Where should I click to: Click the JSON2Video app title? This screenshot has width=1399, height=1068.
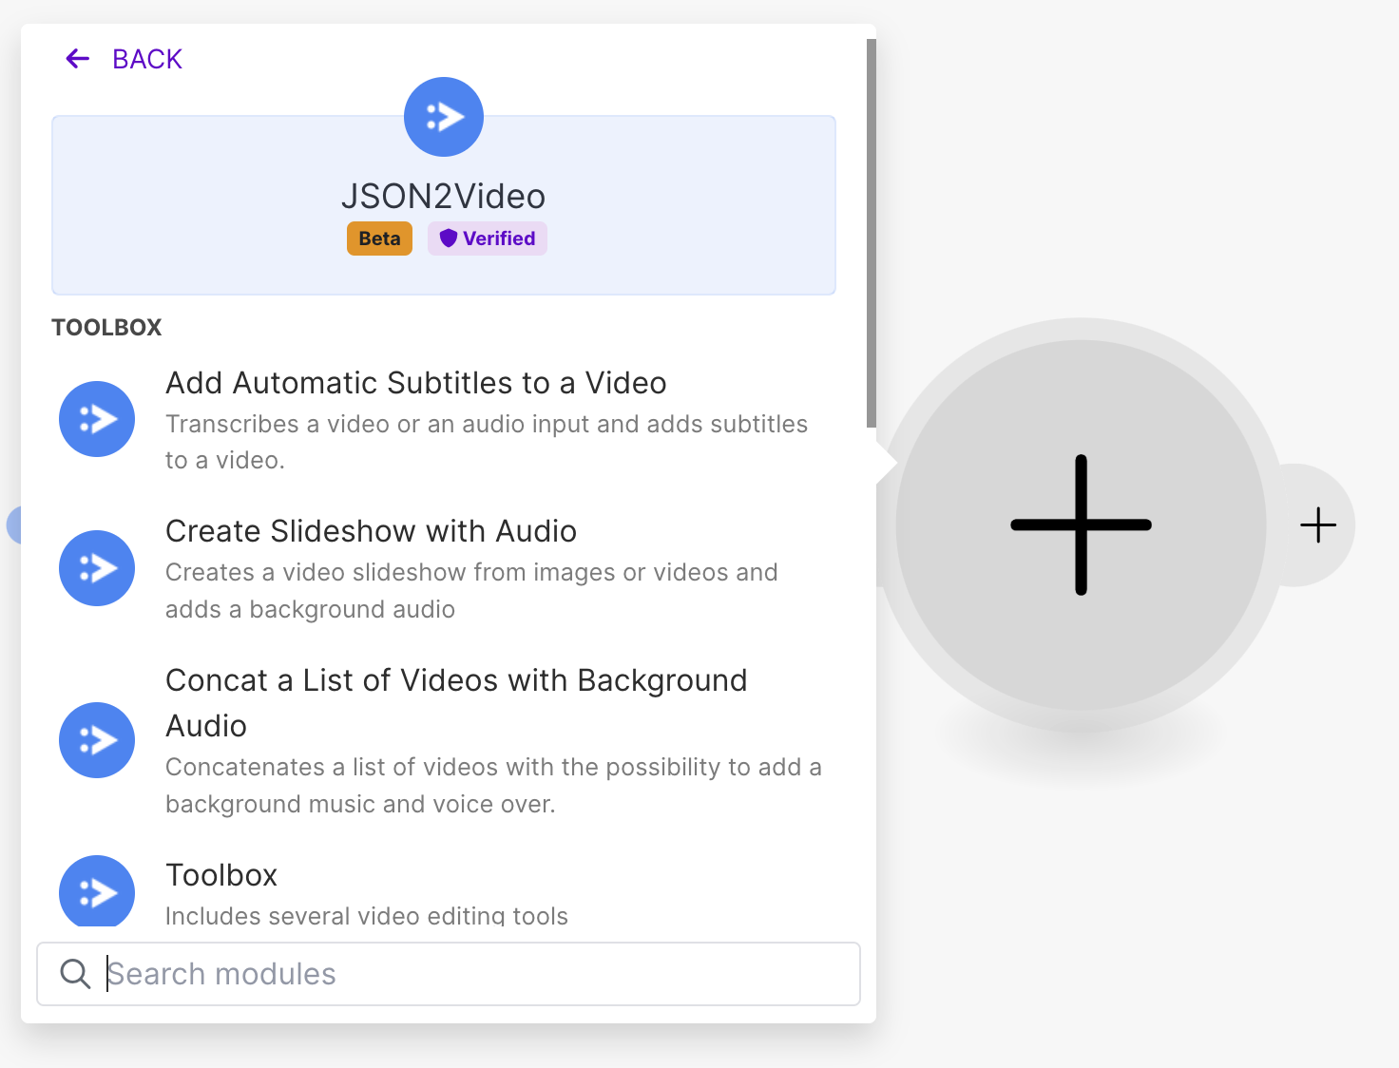[x=444, y=197]
